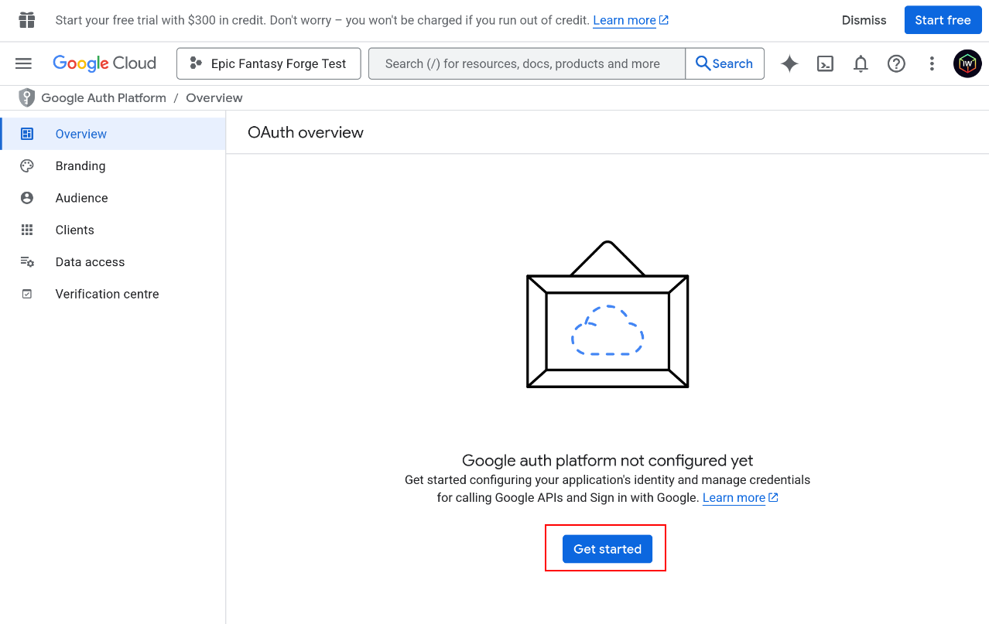Select the Branding palette icon

point(26,165)
